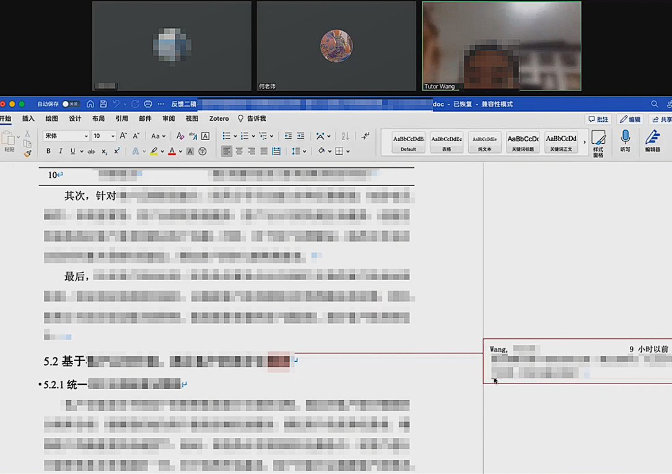Click the Sort icon in the ribbon

(x=345, y=136)
